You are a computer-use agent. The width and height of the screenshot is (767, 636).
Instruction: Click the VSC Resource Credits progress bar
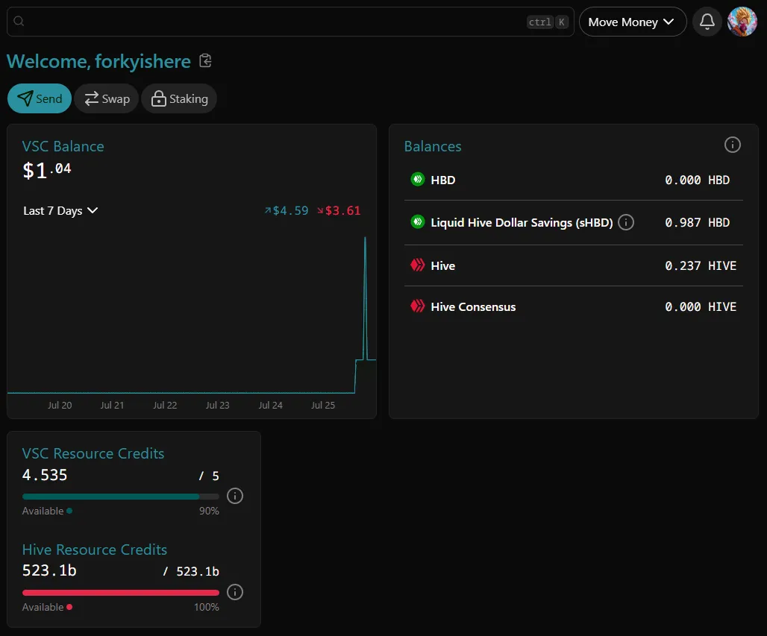click(121, 497)
